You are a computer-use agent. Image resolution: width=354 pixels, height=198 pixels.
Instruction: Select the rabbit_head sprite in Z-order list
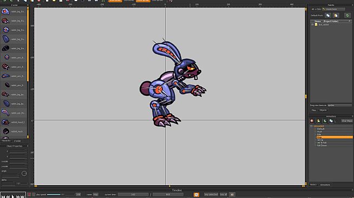coord(14,122)
